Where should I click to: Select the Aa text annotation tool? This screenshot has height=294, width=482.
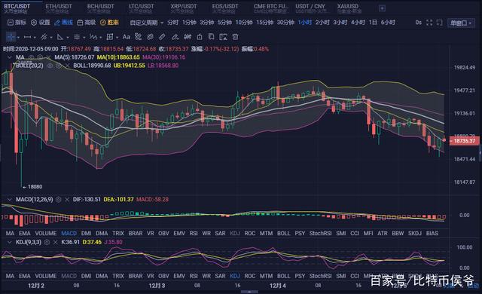pyautogui.click(x=126, y=37)
